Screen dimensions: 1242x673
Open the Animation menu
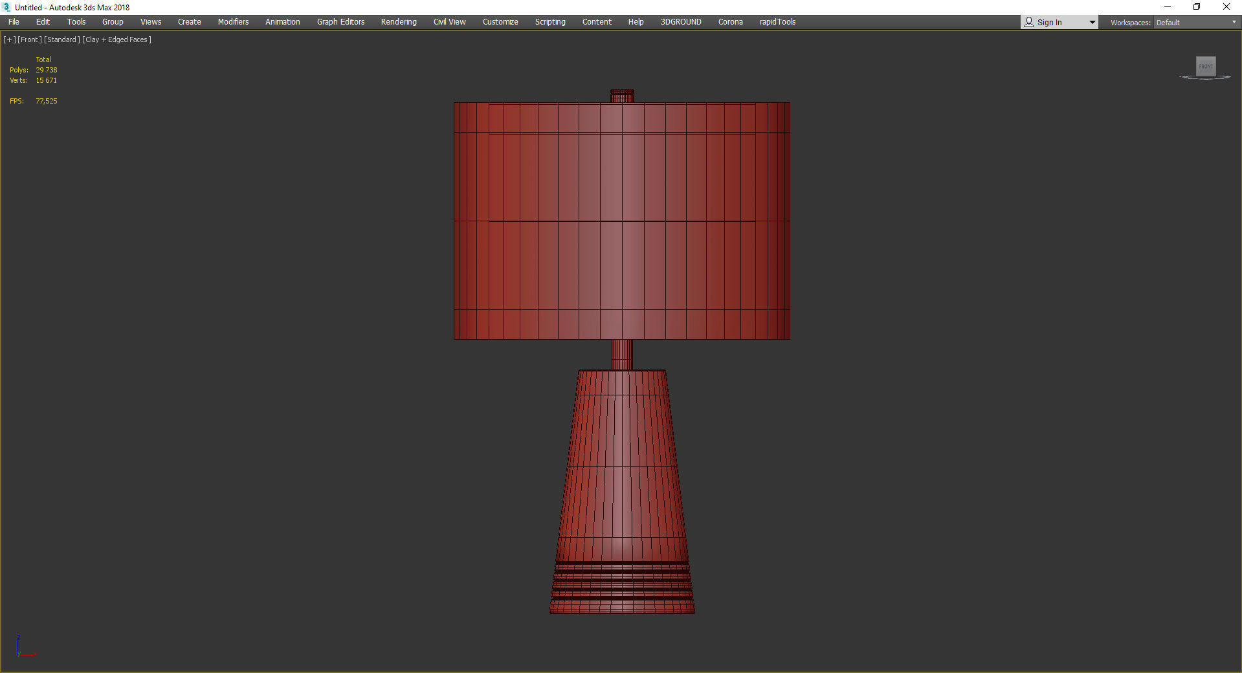[x=283, y=22]
